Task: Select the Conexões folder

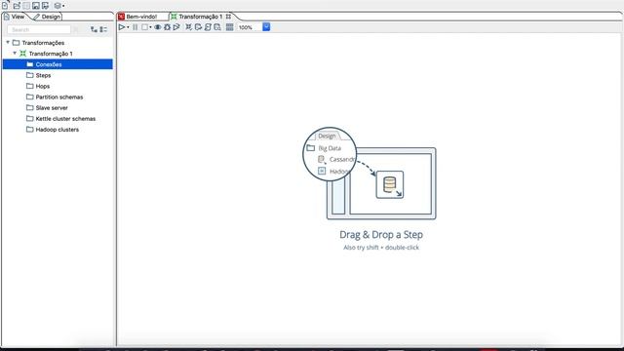Action: (x=58, y=64)
